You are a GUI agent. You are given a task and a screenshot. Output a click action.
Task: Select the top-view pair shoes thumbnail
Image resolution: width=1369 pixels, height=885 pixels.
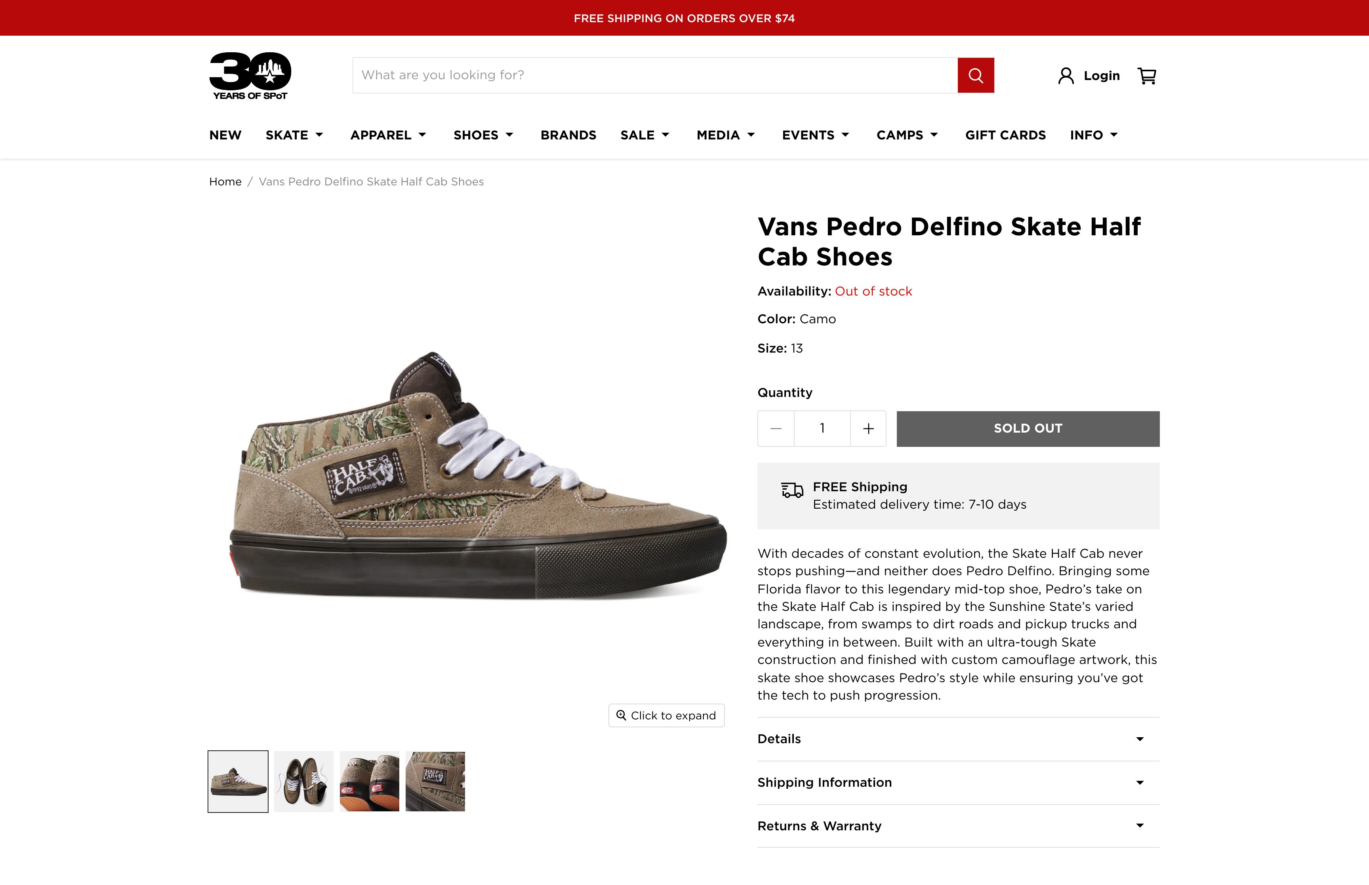pos(303,782)
